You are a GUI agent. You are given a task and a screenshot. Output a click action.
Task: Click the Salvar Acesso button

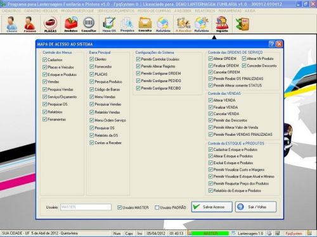point(212,207)
